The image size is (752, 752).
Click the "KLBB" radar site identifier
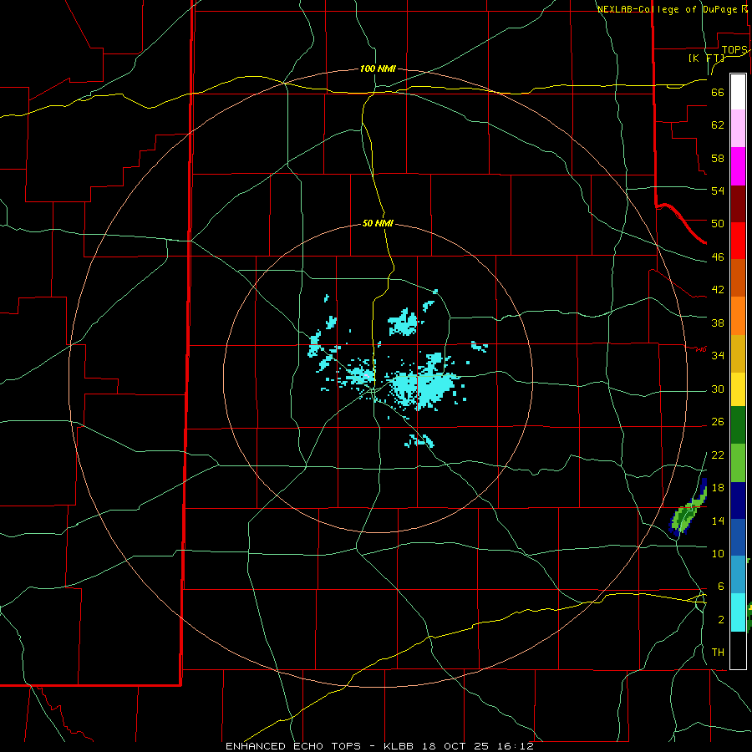click(x=400, y=746)
